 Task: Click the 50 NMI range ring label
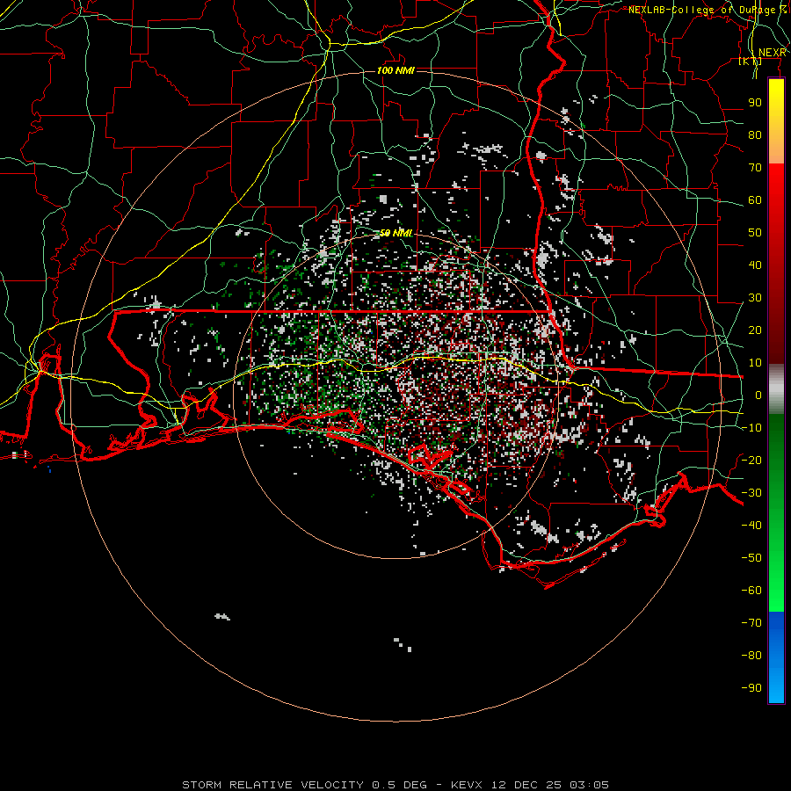(x=396, y=233)
